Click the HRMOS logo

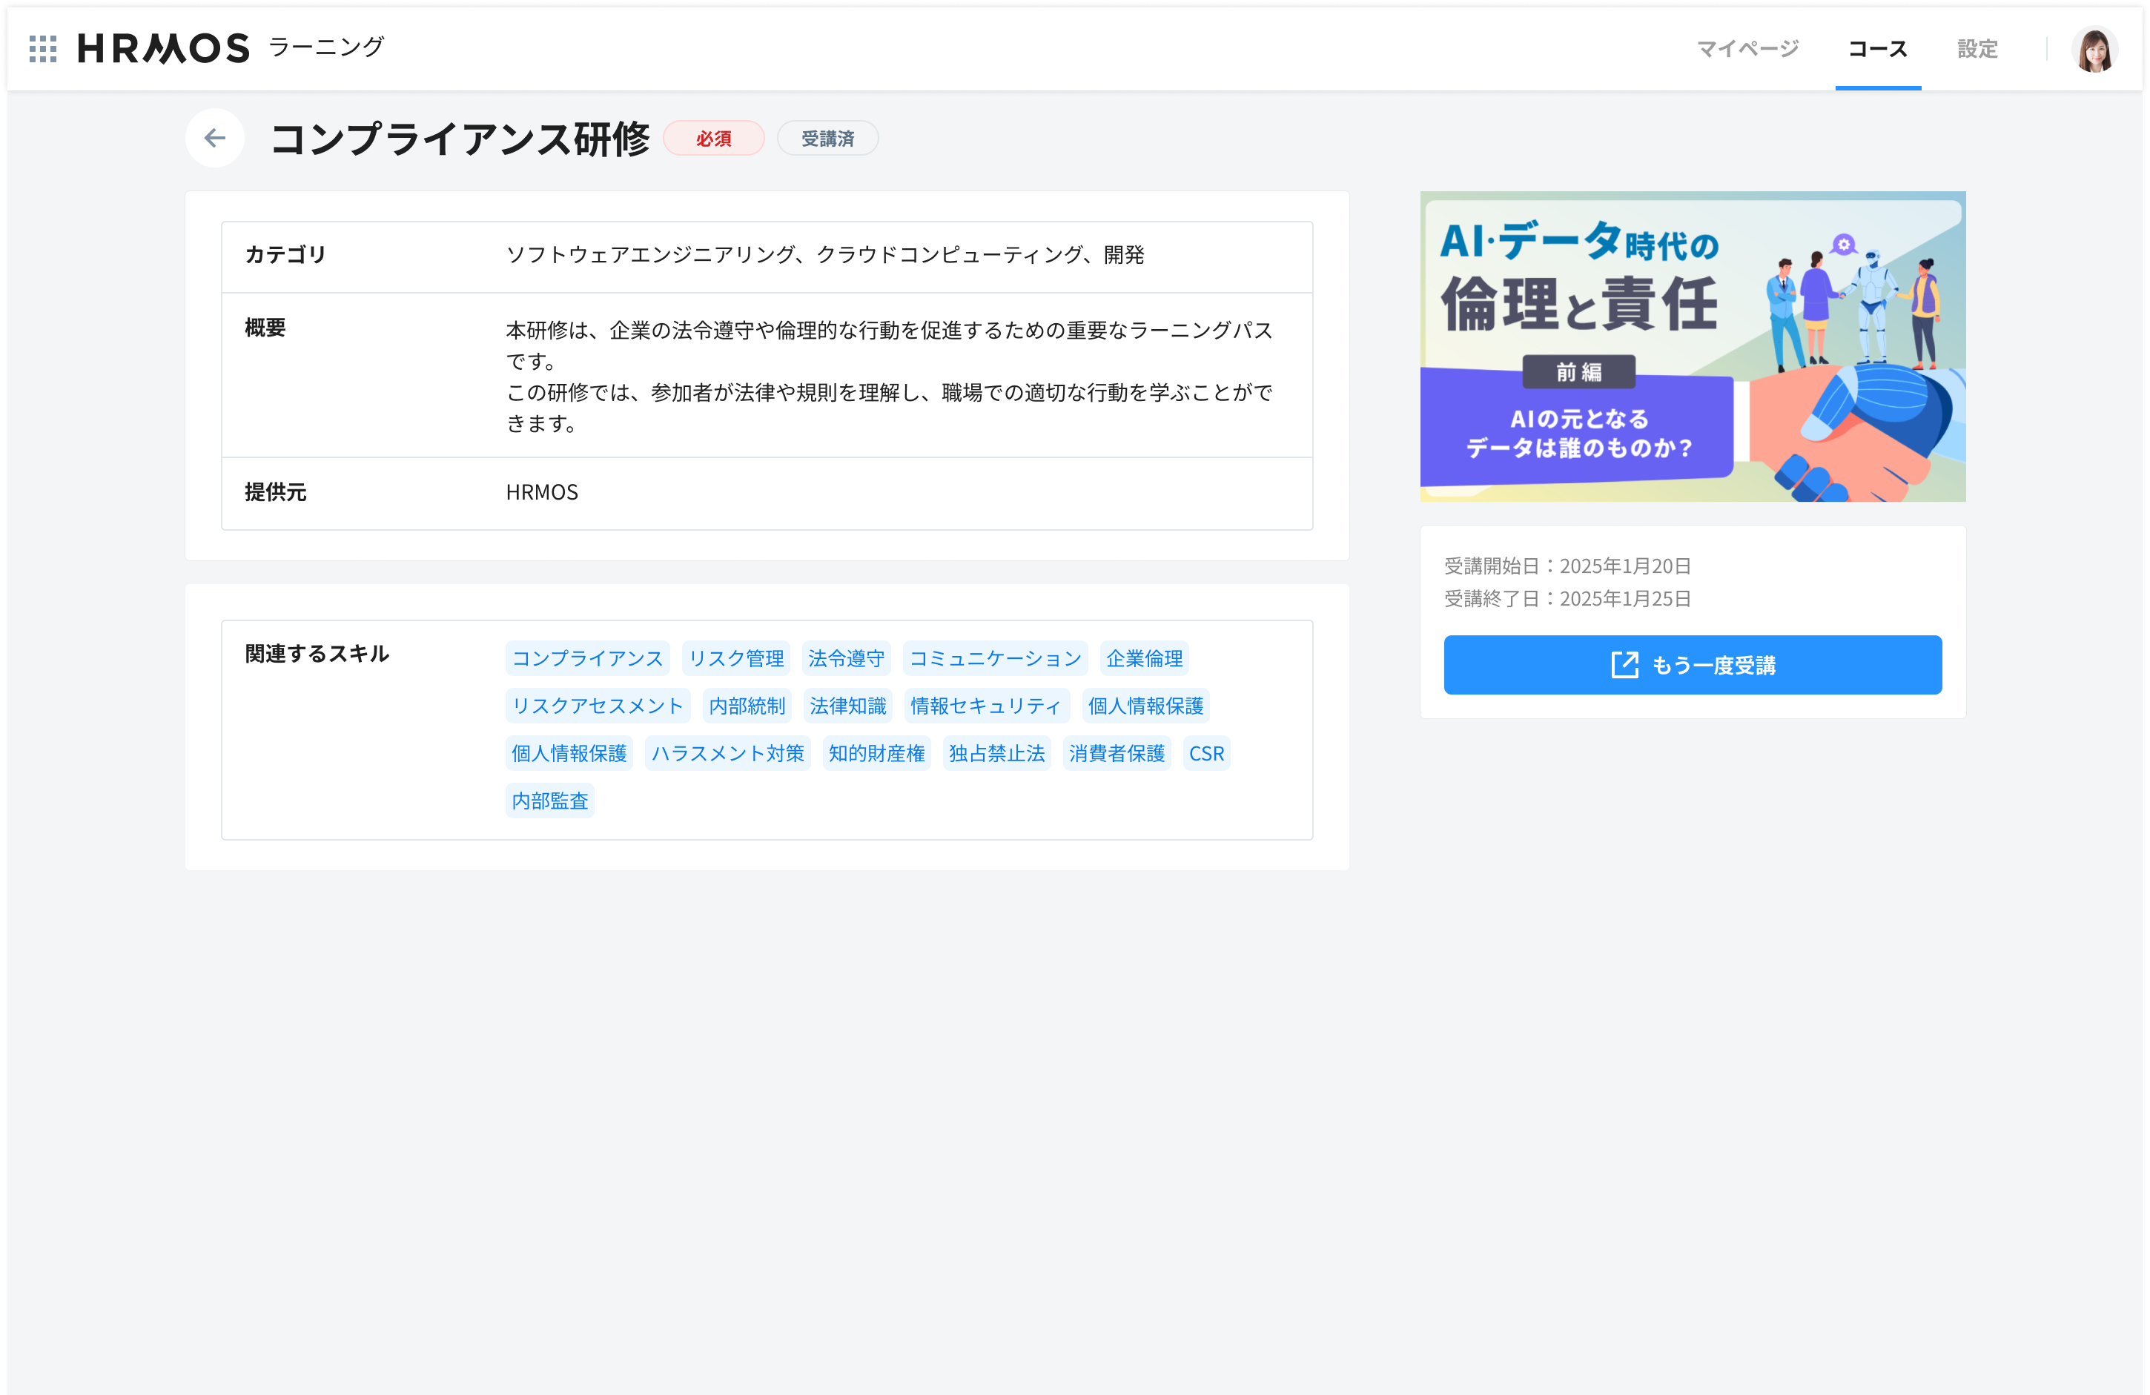164,49
